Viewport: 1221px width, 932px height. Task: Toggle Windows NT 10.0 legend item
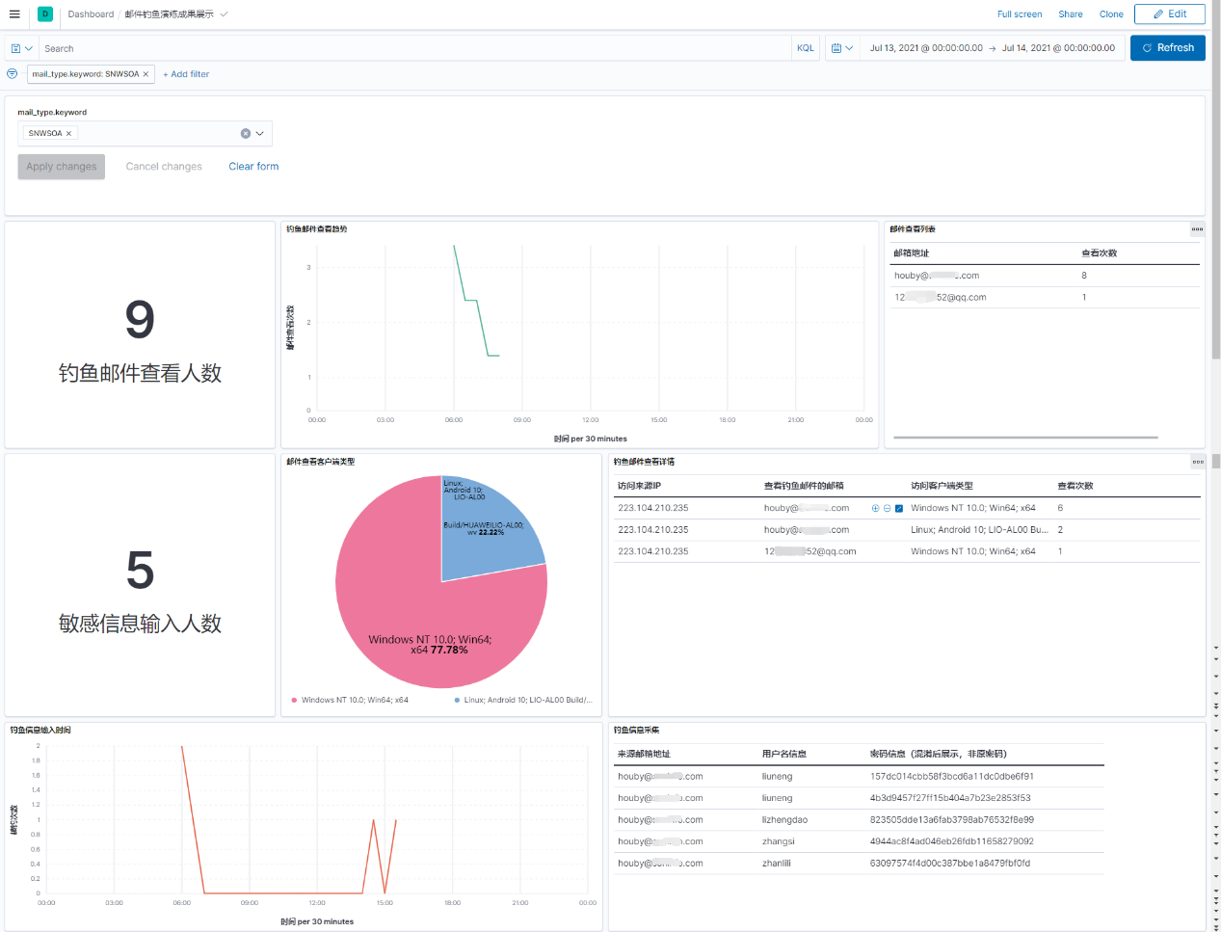(349, 701)
